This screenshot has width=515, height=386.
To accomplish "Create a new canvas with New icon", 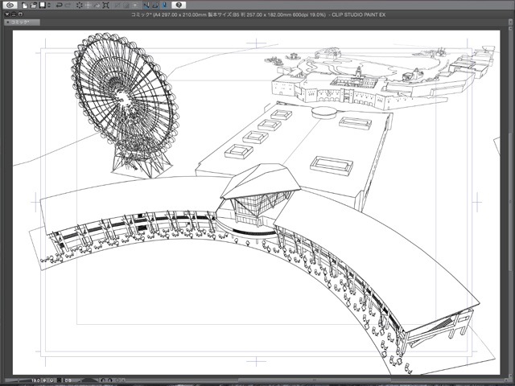I will tap(25, 6).
